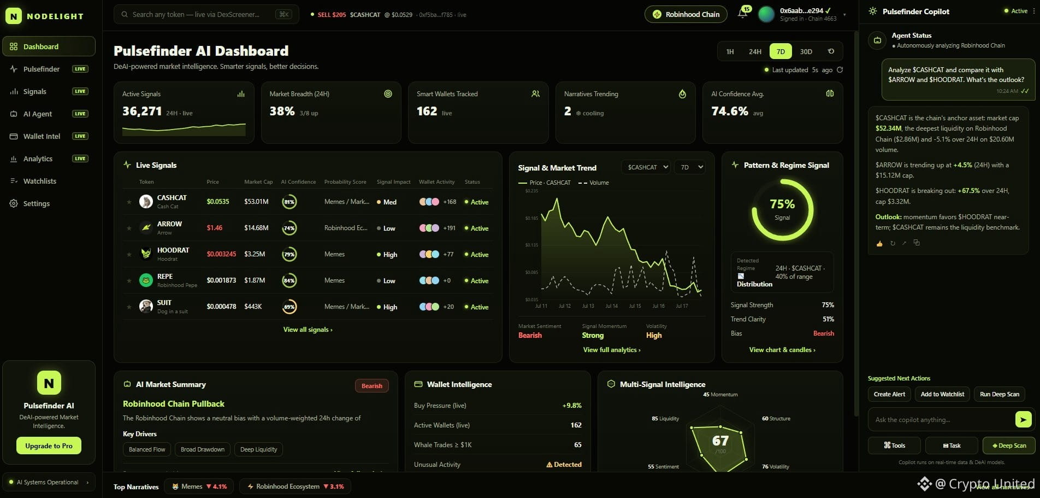1040x498 pixels.
Task: Click View full analytics link
Action: pyautogui.click(x=612, y=350)
